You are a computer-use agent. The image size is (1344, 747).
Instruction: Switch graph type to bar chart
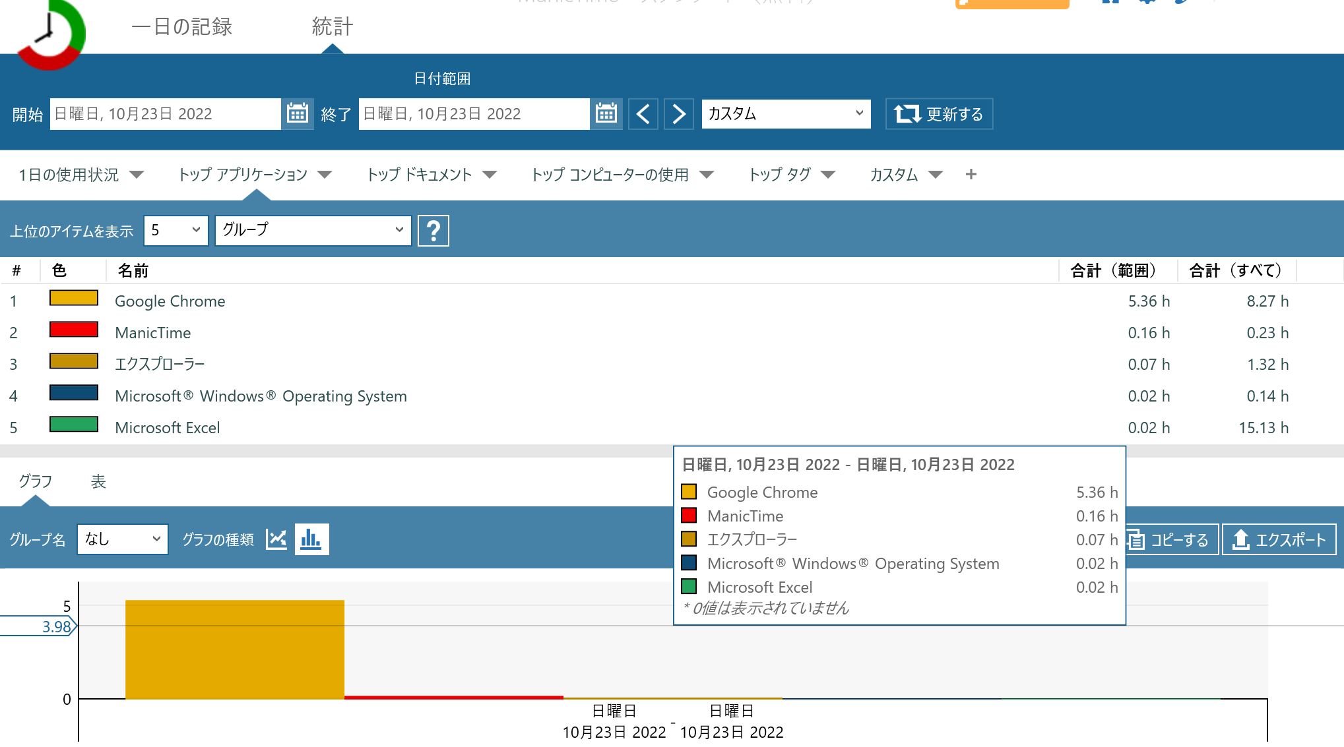pyautogui.click(x=311, y=539)
